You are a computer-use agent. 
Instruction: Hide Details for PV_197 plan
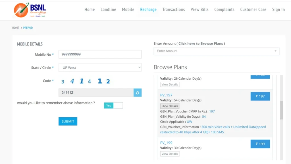[x=170, y=106]
